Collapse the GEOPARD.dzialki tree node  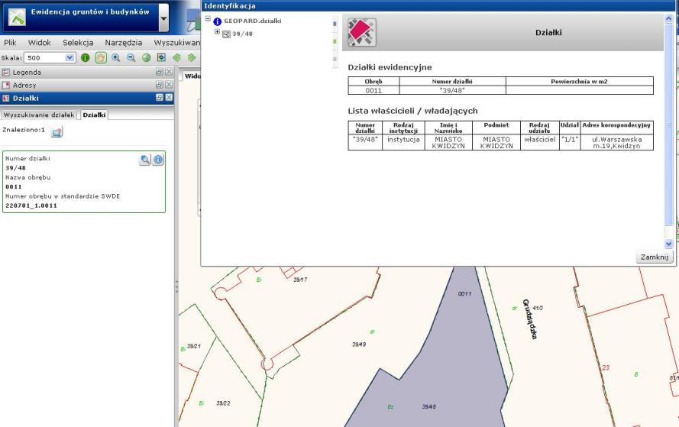(209, 20)
